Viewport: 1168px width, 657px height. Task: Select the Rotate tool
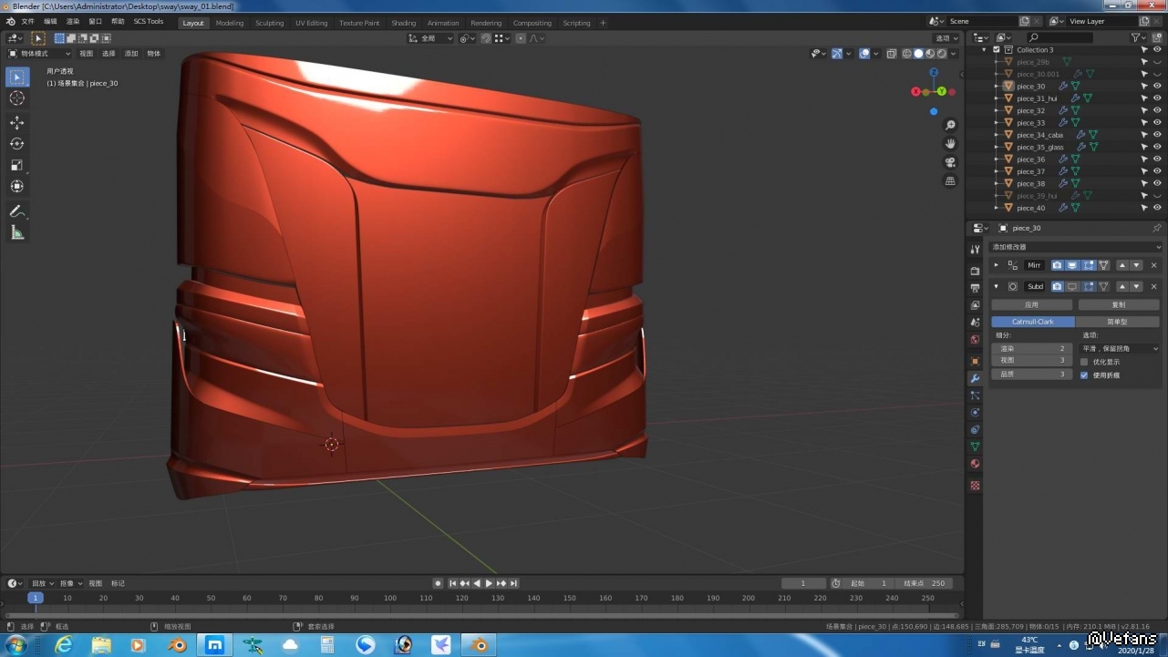pyautogui.click(x=16, y=144)
